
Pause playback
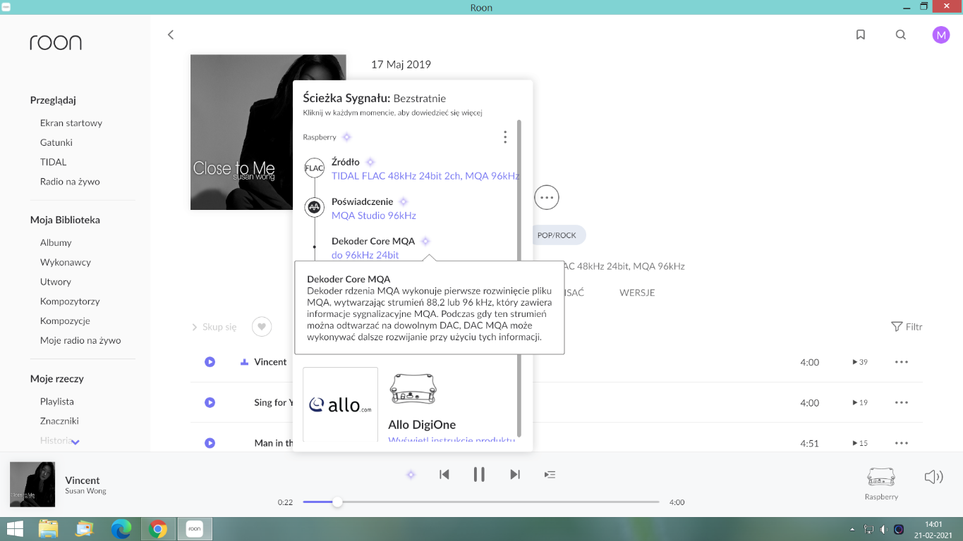coord(479,475)
